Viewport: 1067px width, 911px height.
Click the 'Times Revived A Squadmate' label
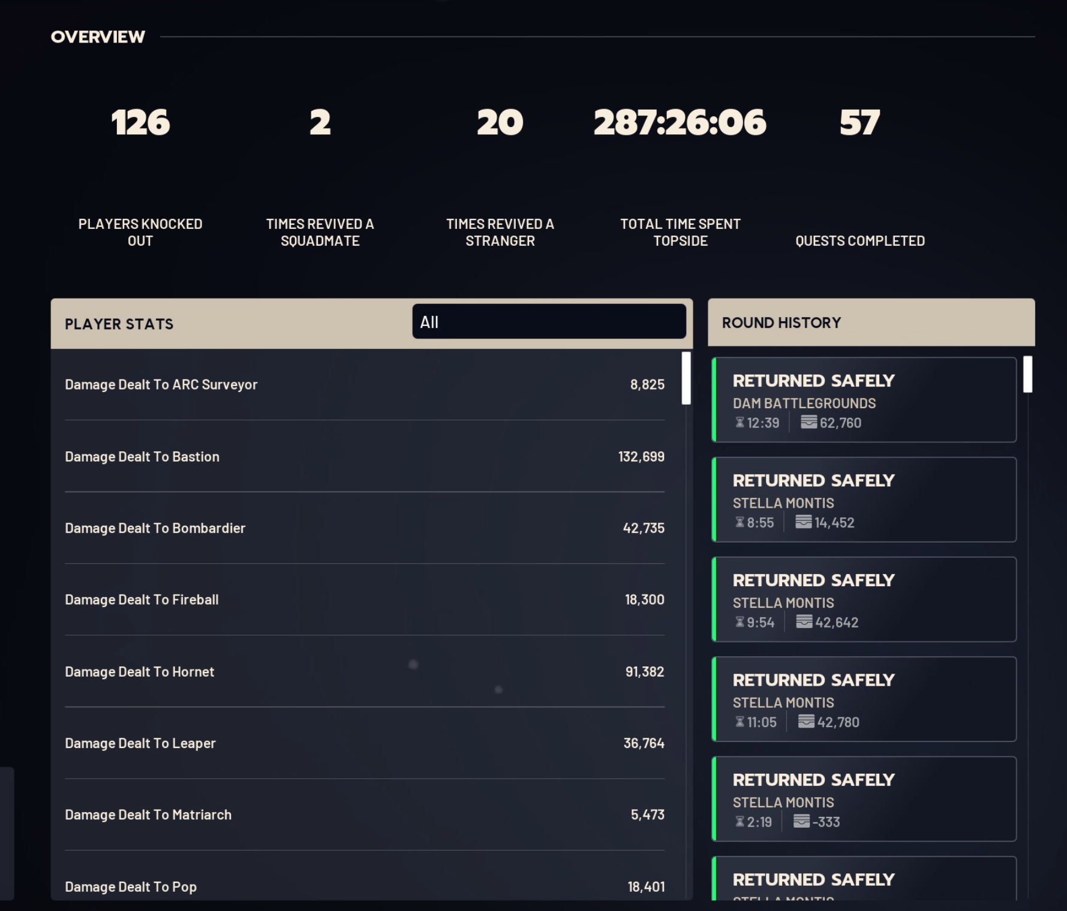click(x=320, y=233)
